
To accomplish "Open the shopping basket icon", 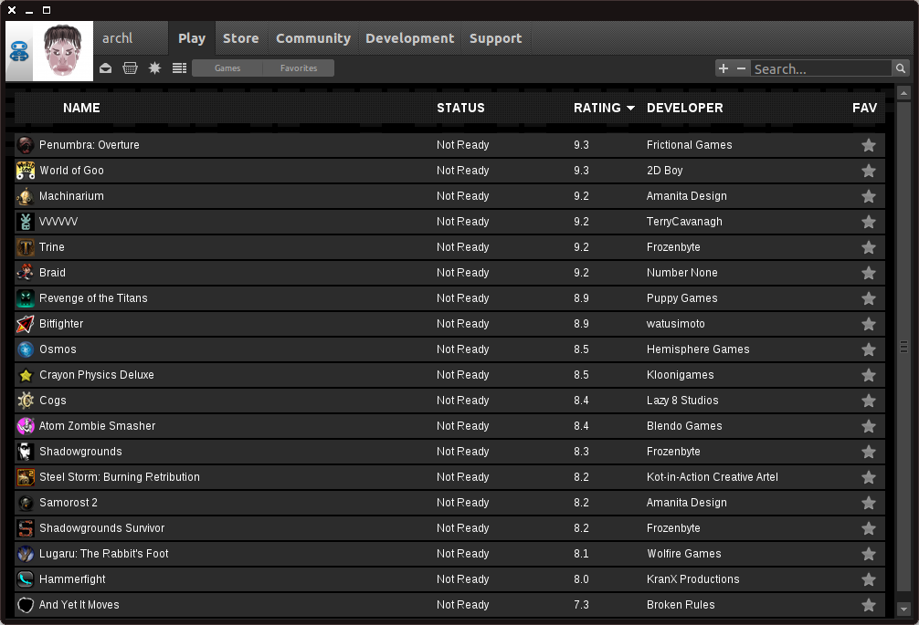I will (130, 68).
